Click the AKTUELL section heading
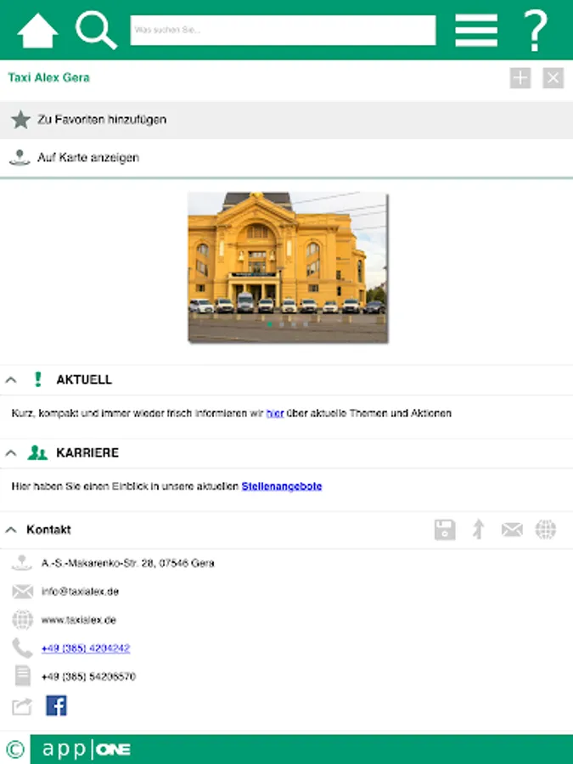 tap(84, 379)
